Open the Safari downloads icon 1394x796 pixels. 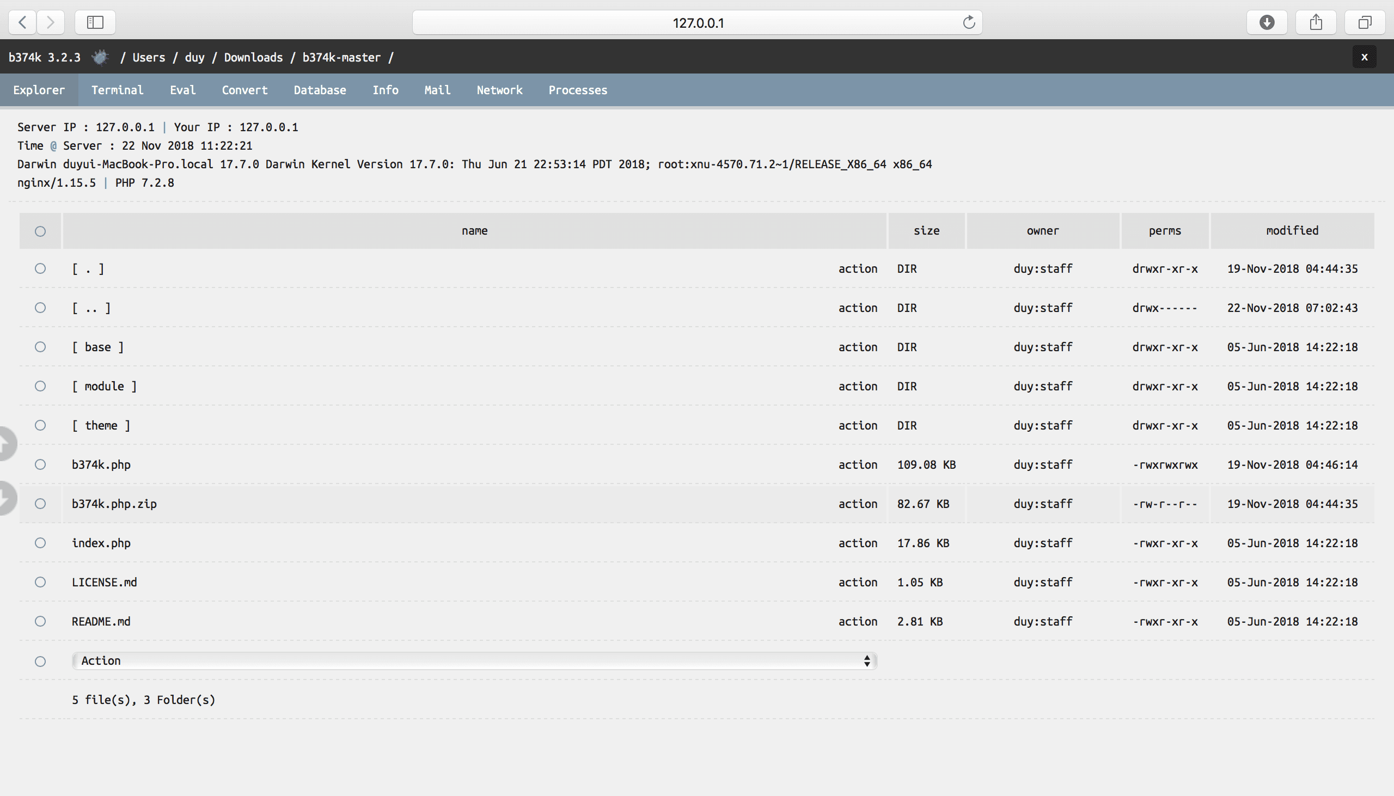point(1267,22)
